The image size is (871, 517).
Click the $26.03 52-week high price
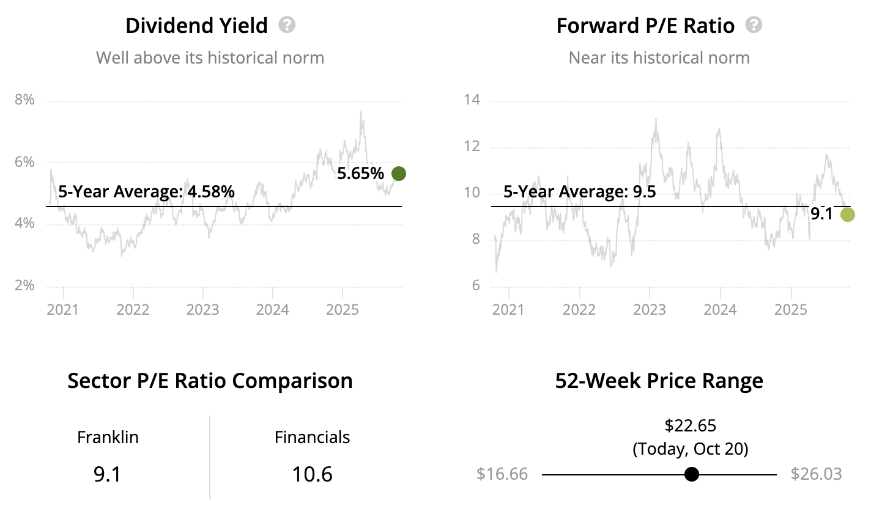tap(816, 474)
